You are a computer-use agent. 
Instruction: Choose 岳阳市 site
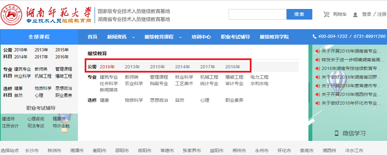(x=144, y=151)
